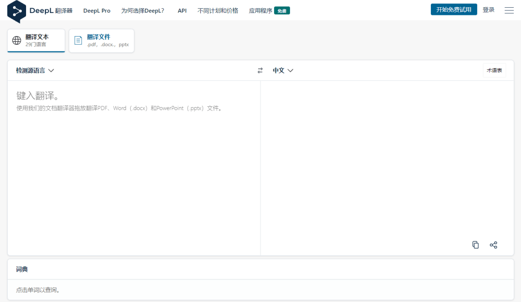
Task: Expand the 检测源语言 source language dropdown
Action: [x=35, y=70]
